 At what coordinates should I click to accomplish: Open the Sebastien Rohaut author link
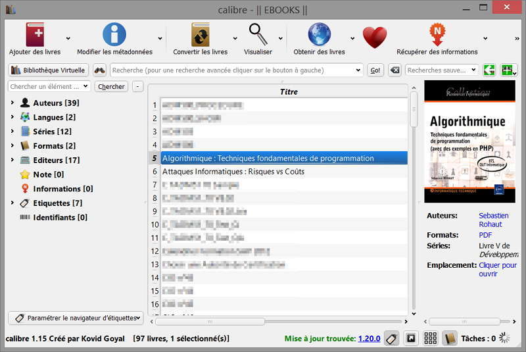pos(494,220)
